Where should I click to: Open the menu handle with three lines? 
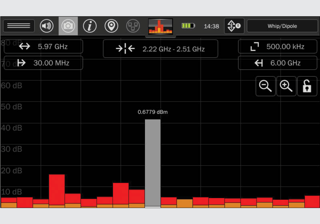pyautogui.click(x=19, y=26)
